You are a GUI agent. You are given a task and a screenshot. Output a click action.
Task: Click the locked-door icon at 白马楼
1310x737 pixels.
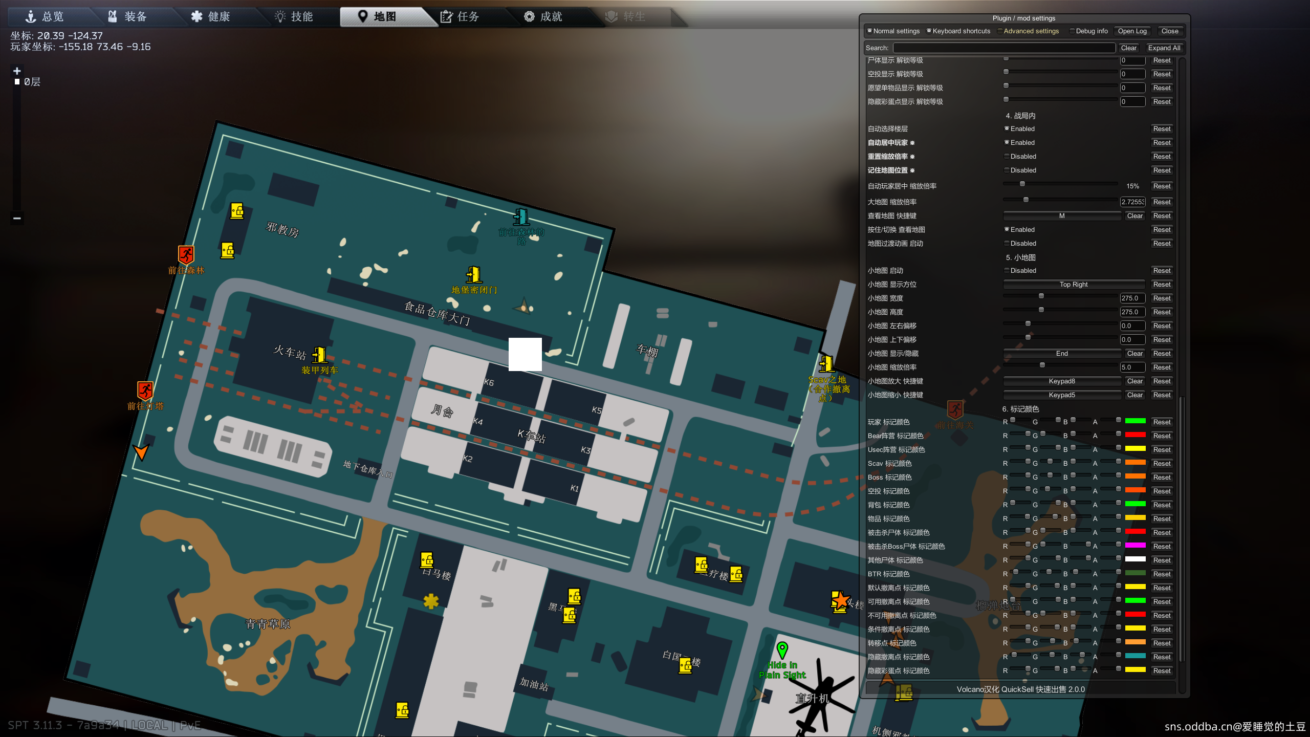pos(427,560)
